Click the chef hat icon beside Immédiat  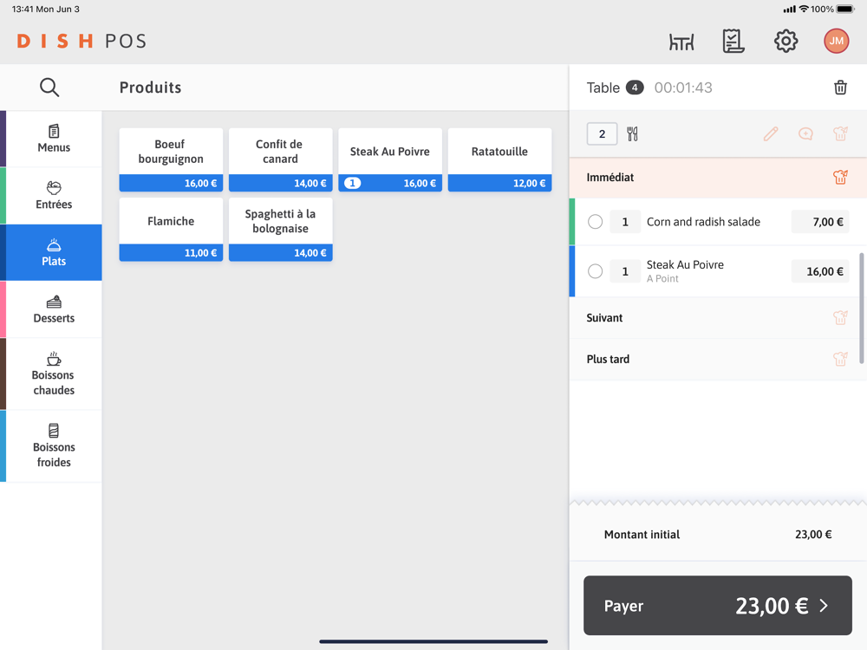pyautogui.click(x=839, y=178)
